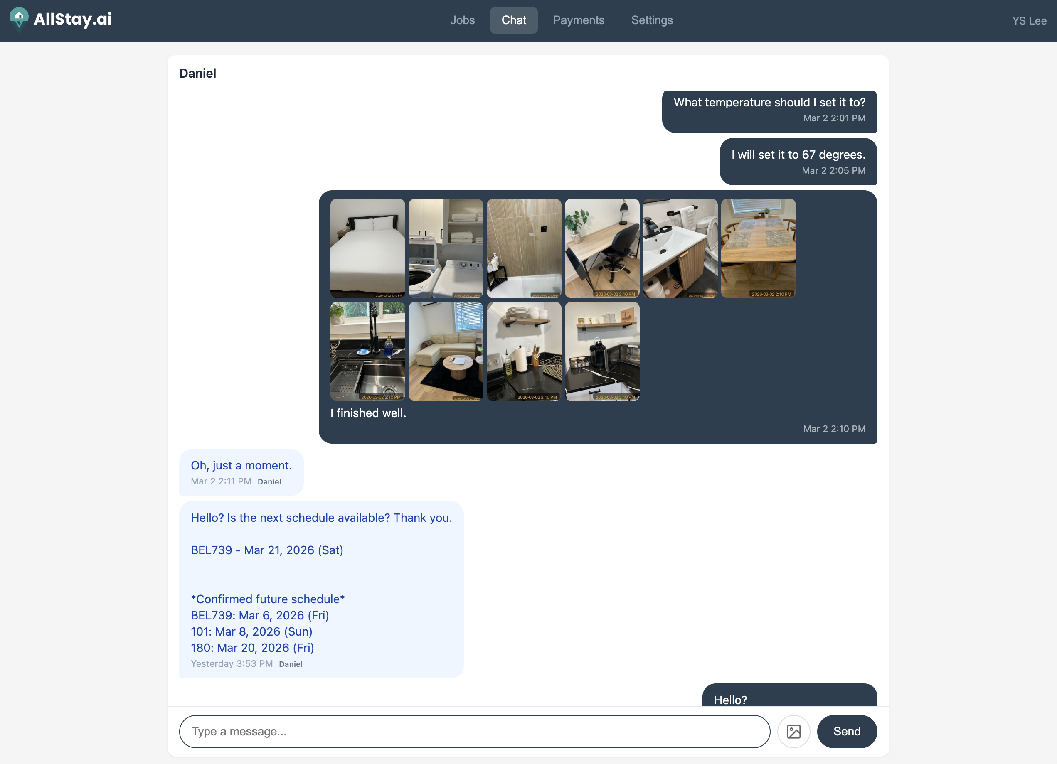Screen dimensions: 1057x764
Task: Open the image attachment picker
Action: click(793, 731)
